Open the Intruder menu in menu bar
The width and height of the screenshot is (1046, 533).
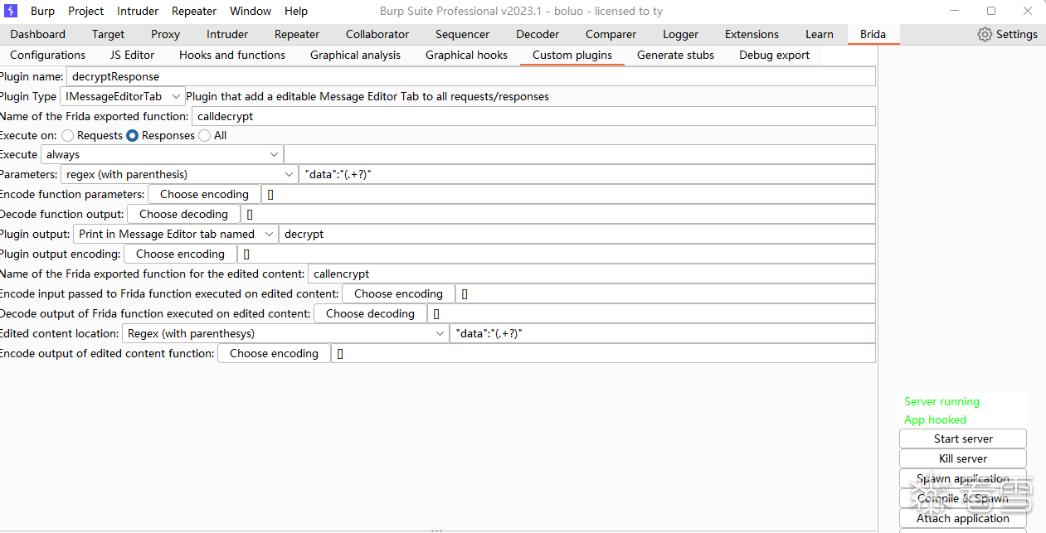click(138, 11)
